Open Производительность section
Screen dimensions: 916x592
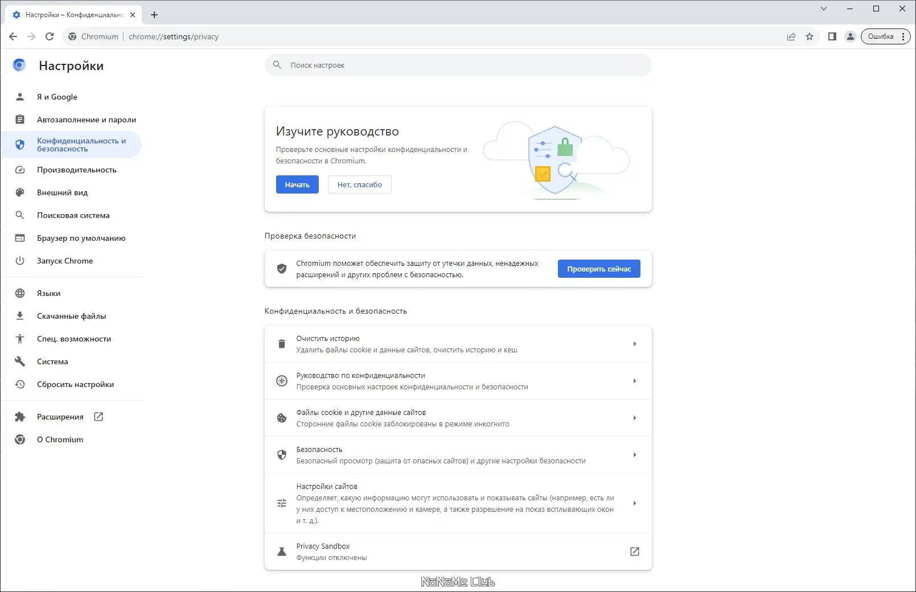72,170
